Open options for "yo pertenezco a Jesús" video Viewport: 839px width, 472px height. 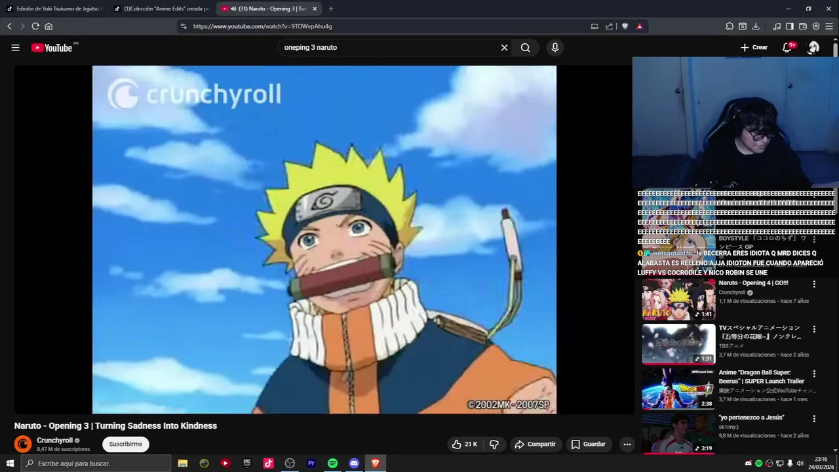pos(814,418)
